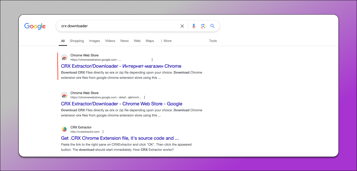Clear the search query with X icon
Image resolution: width=357 pixels, height=171 pixels.
coord(182,26)
